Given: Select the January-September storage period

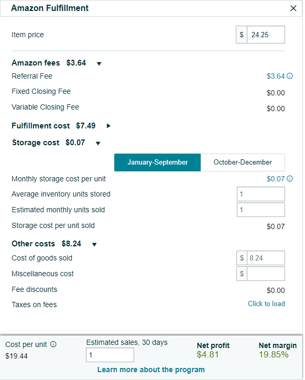Looking at the screenshot, I should (x=157, y=162).
